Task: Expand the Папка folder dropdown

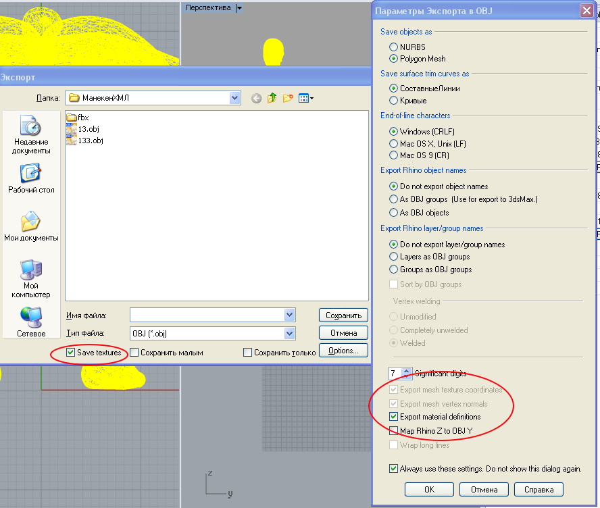Action: coord(234,98)
